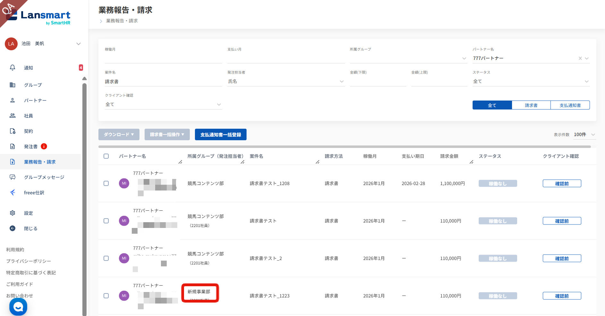
Task: Go to グループメッセージ in the sidebar
Action: (44, 177)
